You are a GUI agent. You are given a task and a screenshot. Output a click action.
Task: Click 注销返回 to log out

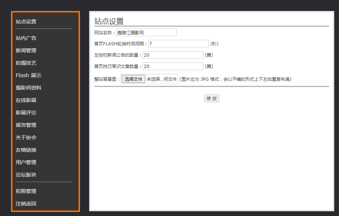pos(26,204)
